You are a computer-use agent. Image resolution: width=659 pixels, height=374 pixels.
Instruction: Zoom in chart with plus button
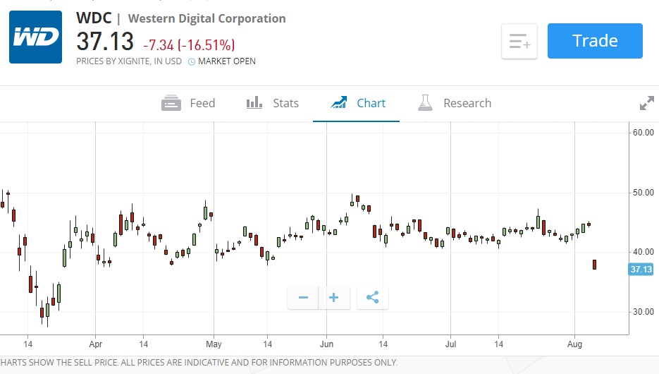click(334, 298)
